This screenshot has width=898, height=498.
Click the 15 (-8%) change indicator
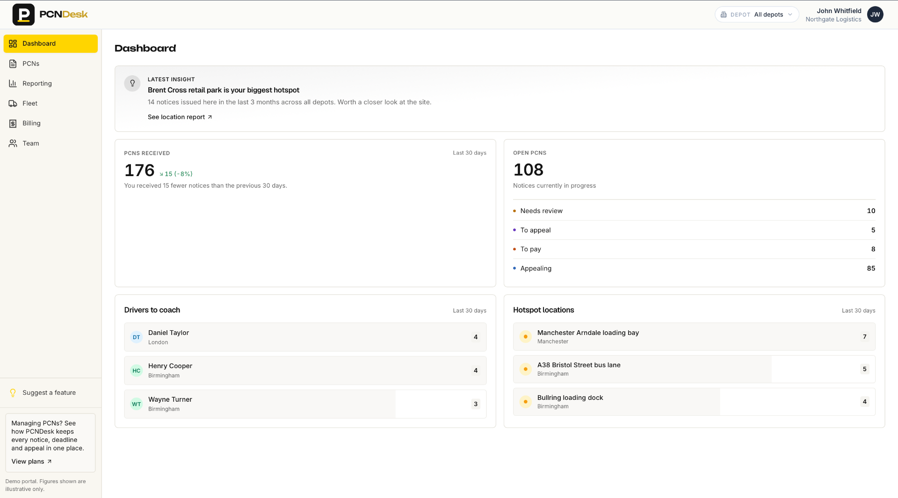176,174
